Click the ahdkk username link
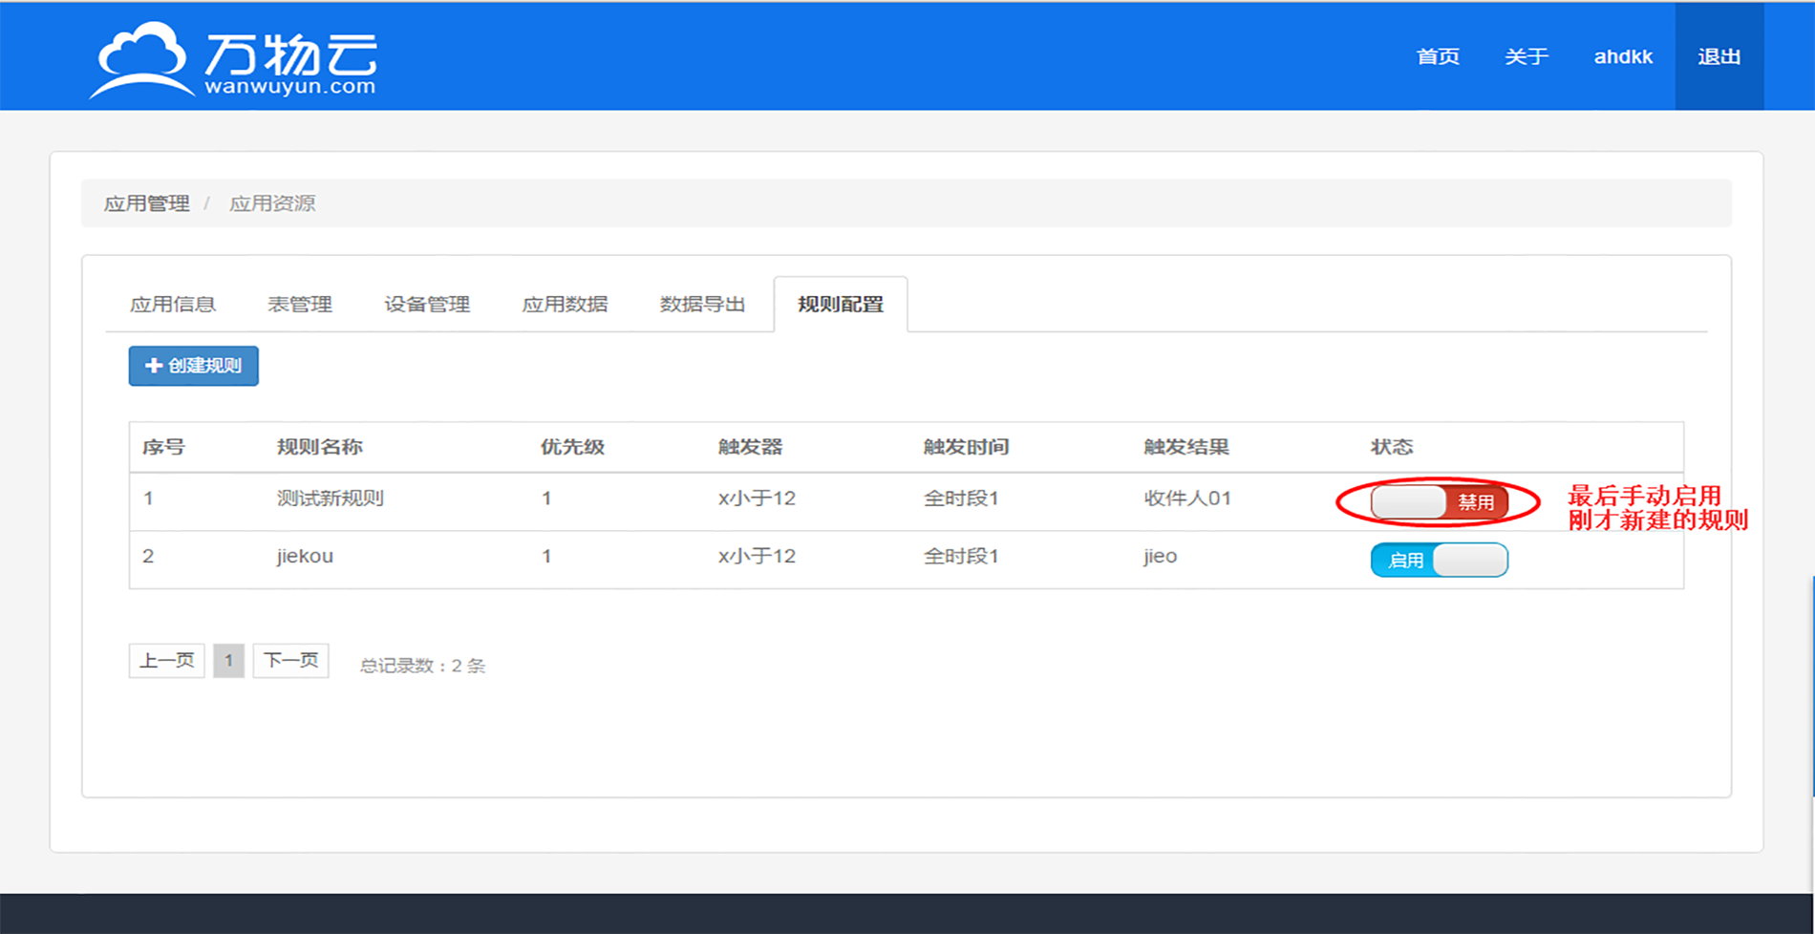The image size is (1815, 934). pos(1623,56)
